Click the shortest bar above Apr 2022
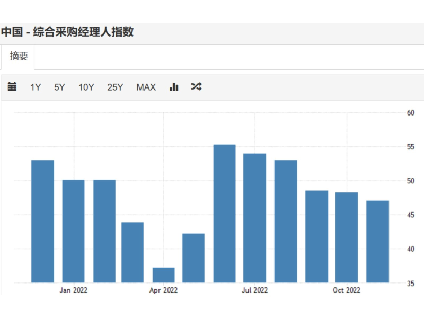 (x=163, y=275)
